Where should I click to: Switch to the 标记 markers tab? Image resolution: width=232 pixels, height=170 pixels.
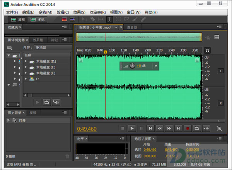pos(54,40)
